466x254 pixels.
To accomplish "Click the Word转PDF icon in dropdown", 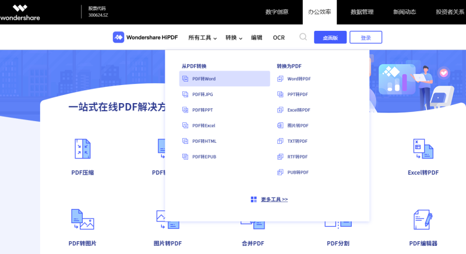I will (x=280, y=79).
